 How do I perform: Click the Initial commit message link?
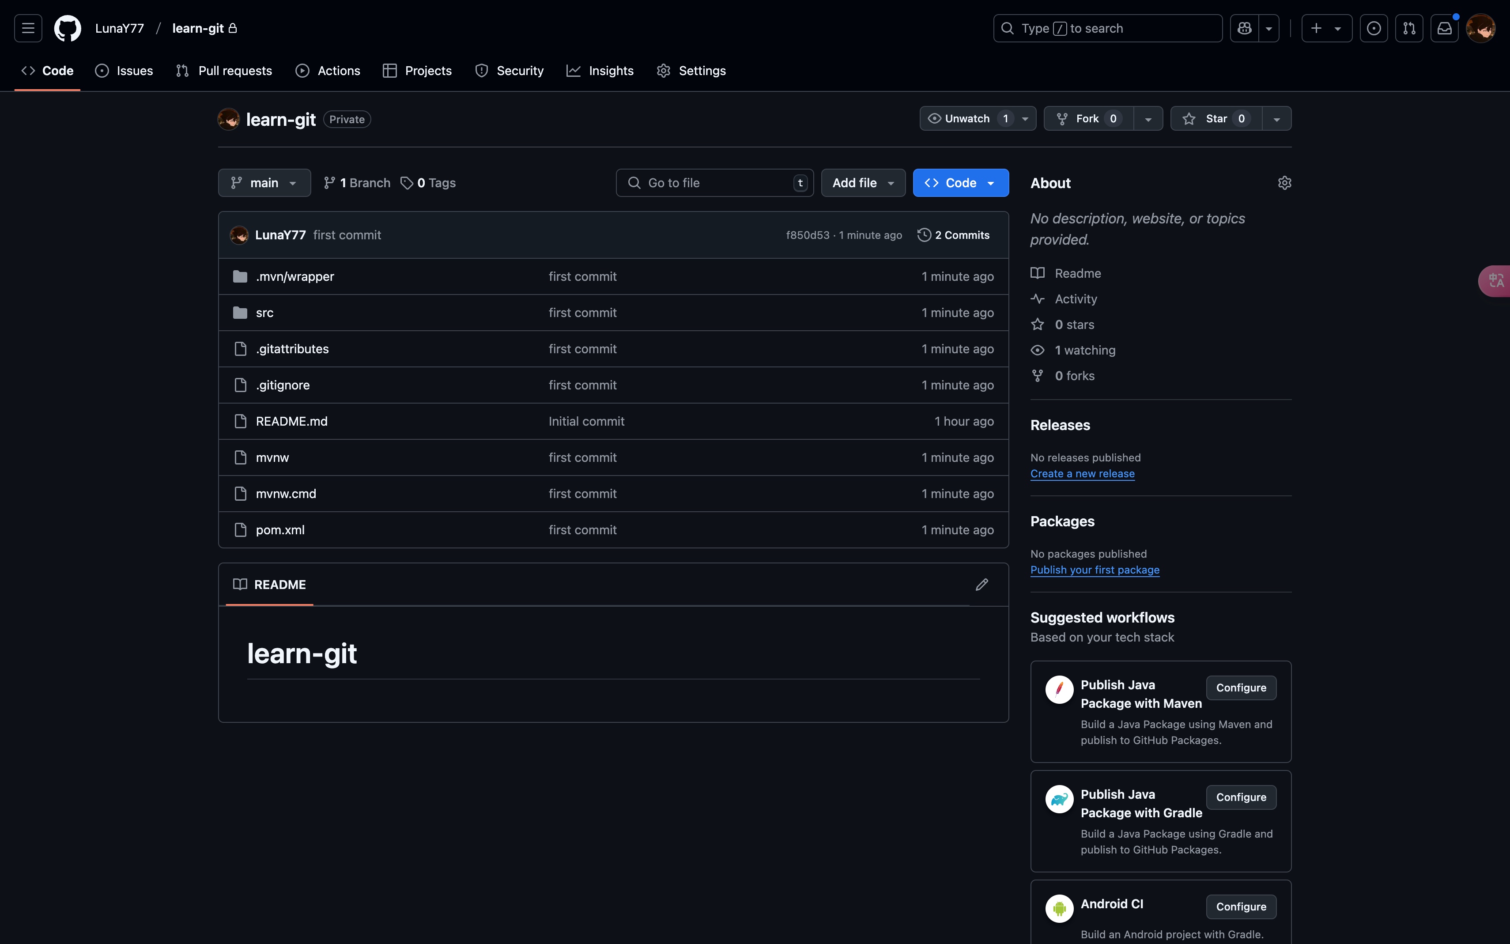(586, 421)
